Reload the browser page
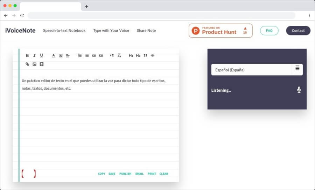The image size is (315, 190). [x=22, y=15]
